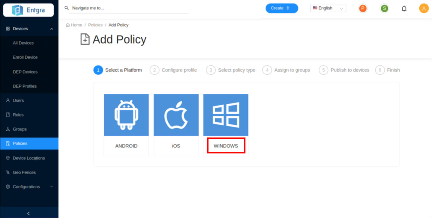
Task: Choose the Apple iOS platform icon
Action: pyautogui.click(x=176, y=115)
